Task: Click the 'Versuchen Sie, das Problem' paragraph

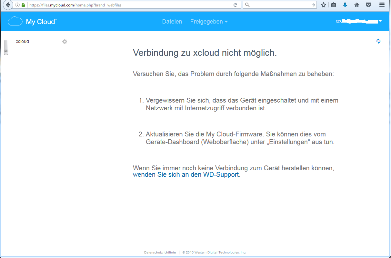Action: point(233,74)
